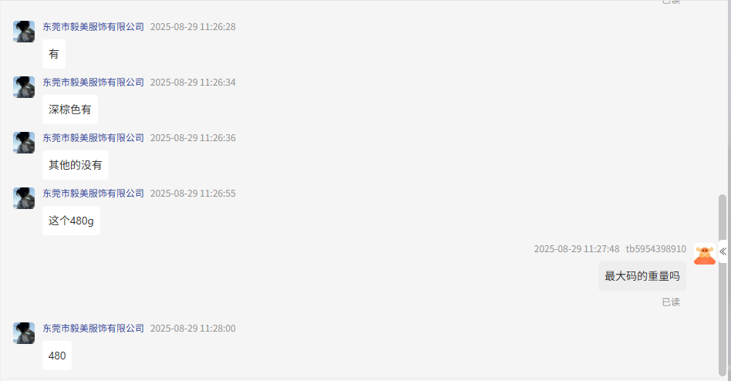Select the message bubble '其他的没有'
This screenshot has width=731, height=381.
point(76,165)
